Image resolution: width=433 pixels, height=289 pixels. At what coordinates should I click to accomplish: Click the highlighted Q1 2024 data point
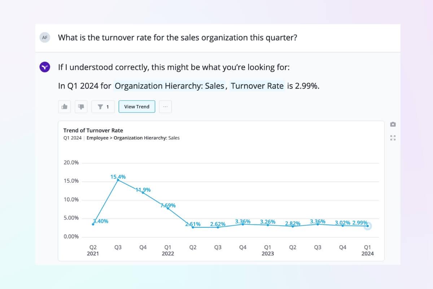pos(368,226)
